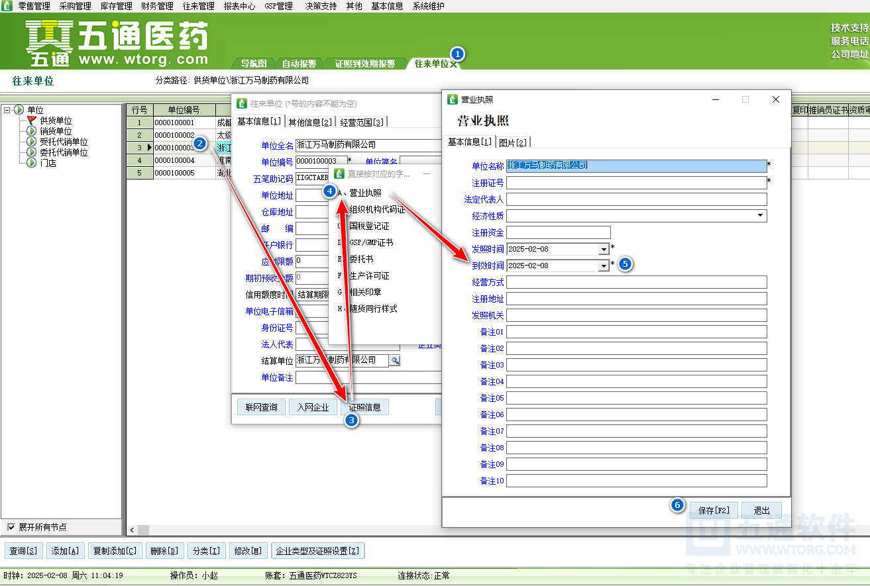Image resolution: width=870 pixels, height=586 pixels.
Task: Open the 库存管理 menu
Action: coord(116,6)
